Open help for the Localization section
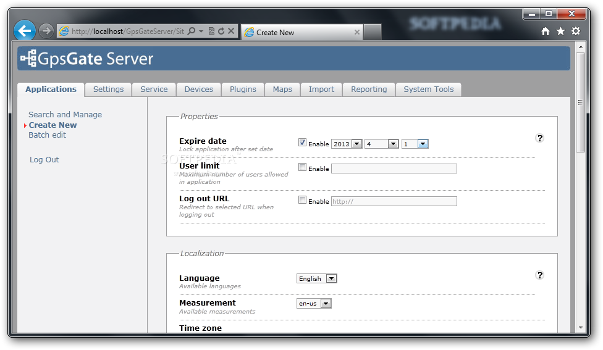 [540, 275]
